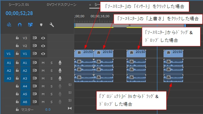The height and width of the screenshot is (114, 203).
Task: Click the マスター volume value 0.0
Action: 48,110
